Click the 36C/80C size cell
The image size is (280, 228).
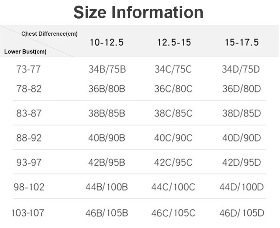[x=173, y=89]
